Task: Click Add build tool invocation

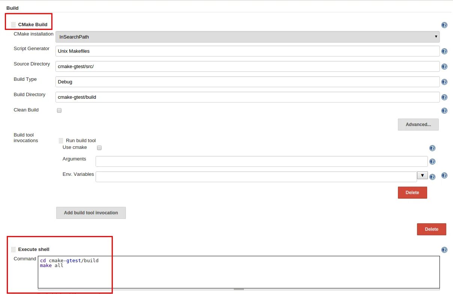Action: [x=91, y=212]
